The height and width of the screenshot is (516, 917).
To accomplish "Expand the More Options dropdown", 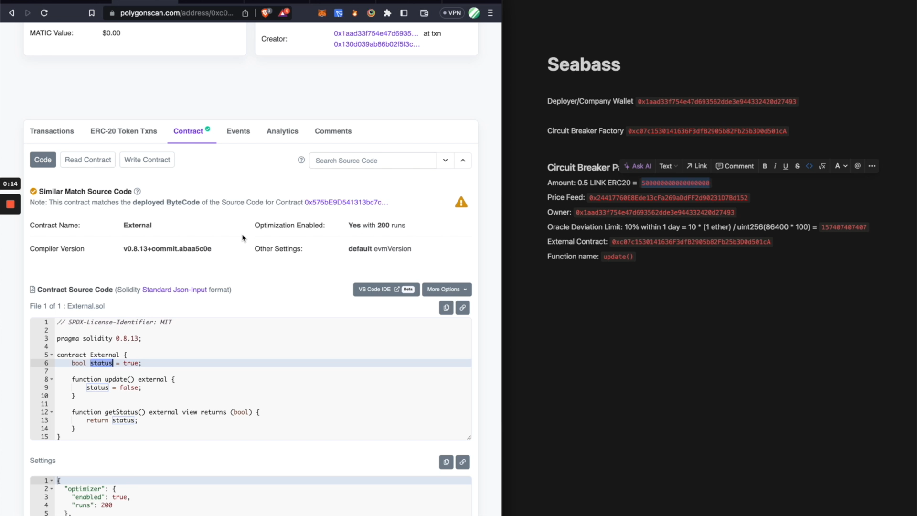I will [447, 290].
